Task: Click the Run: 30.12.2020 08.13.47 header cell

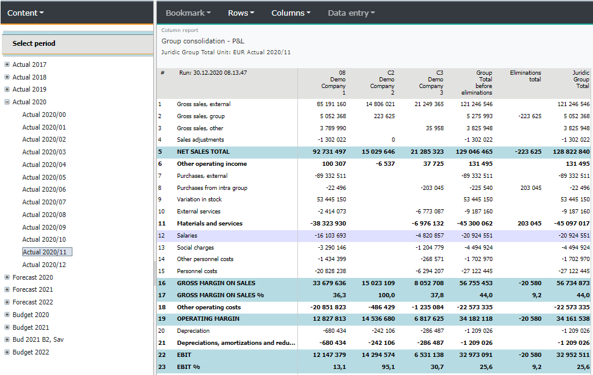Action: (x=213, y=72)
